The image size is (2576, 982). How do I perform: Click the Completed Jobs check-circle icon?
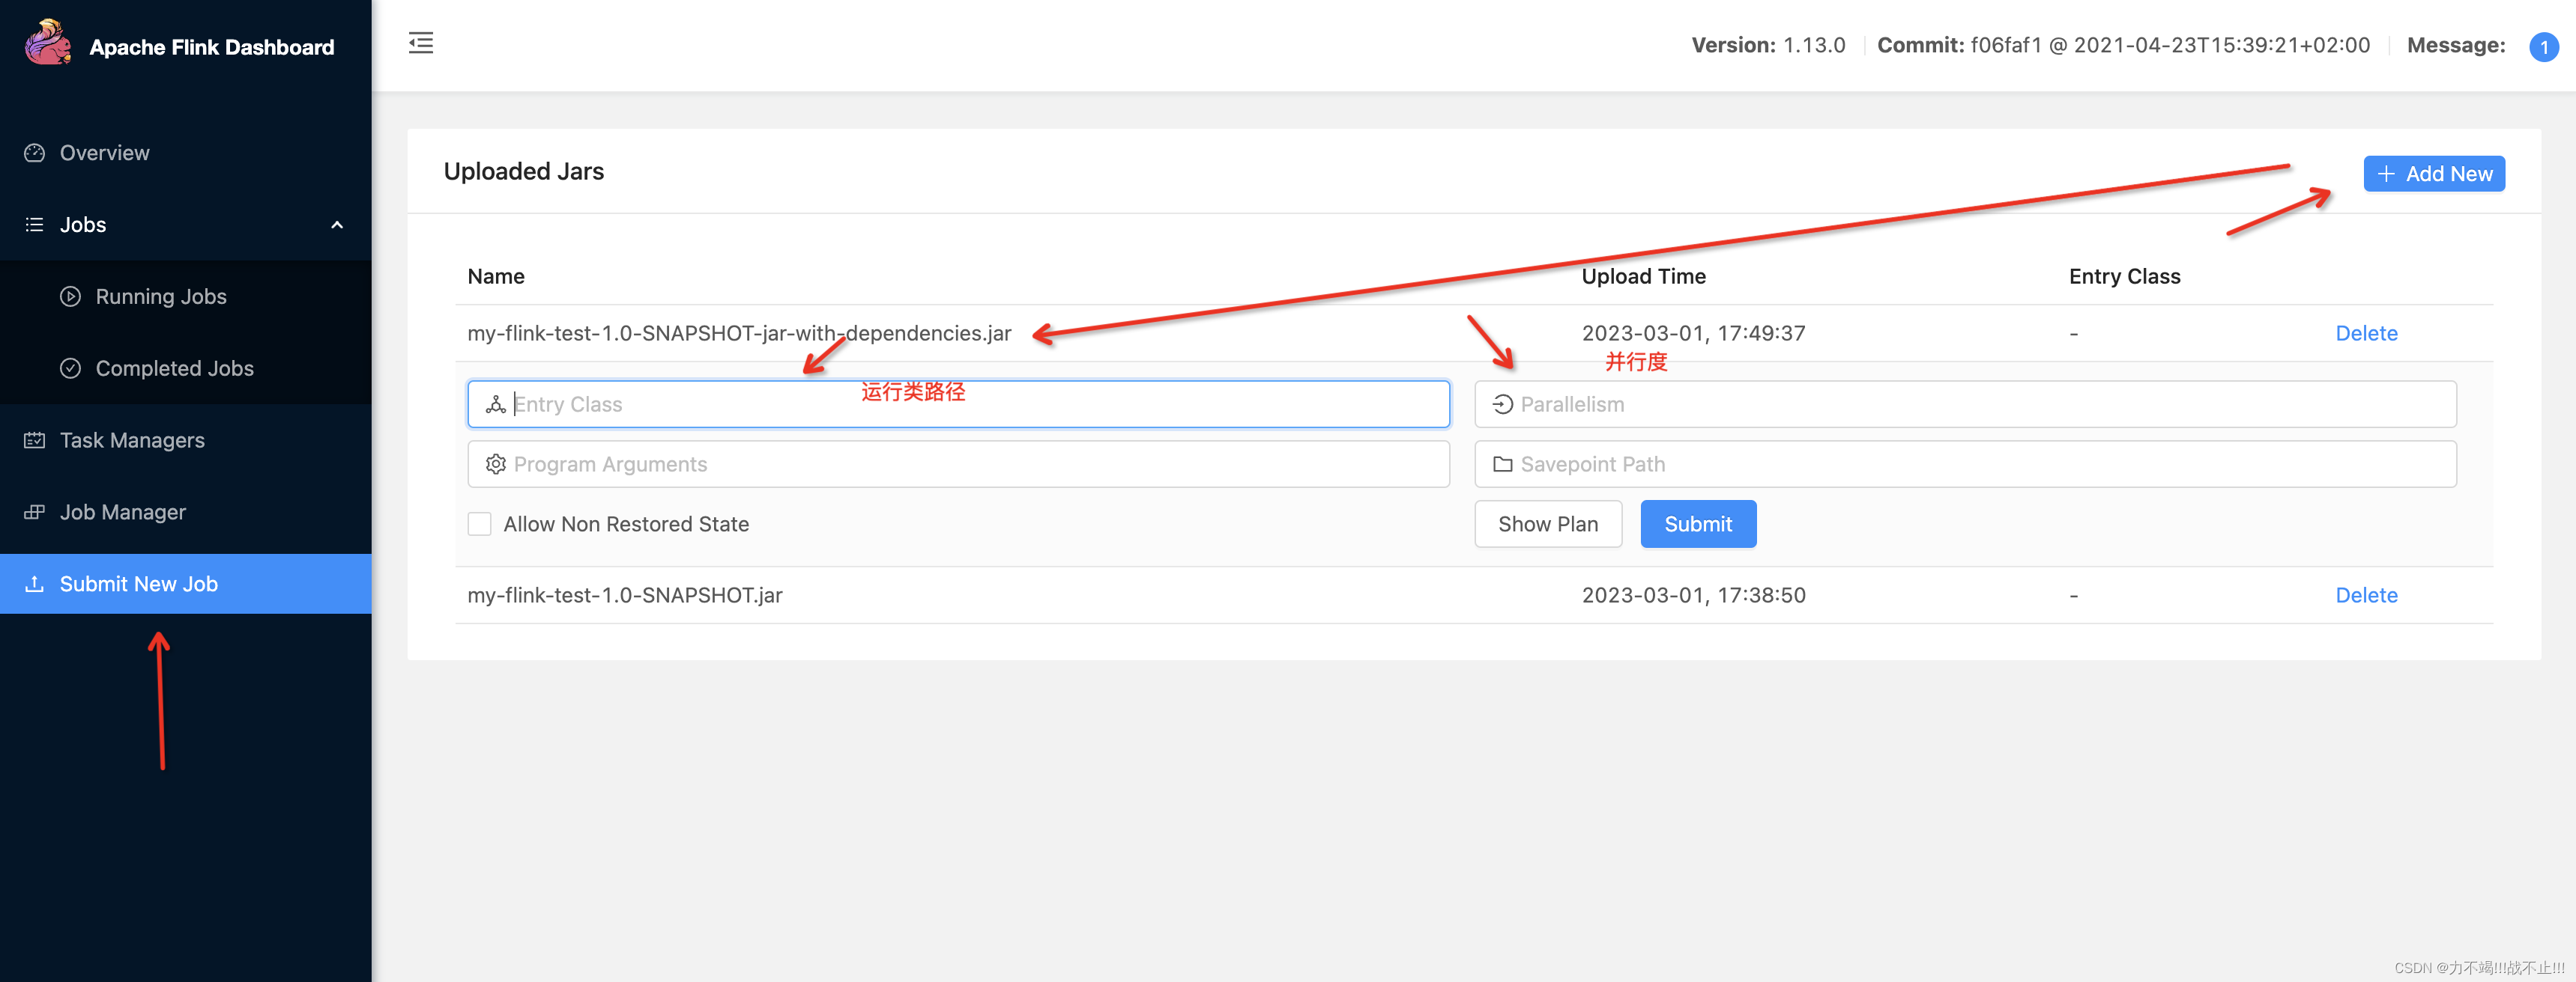pos(70,369)
